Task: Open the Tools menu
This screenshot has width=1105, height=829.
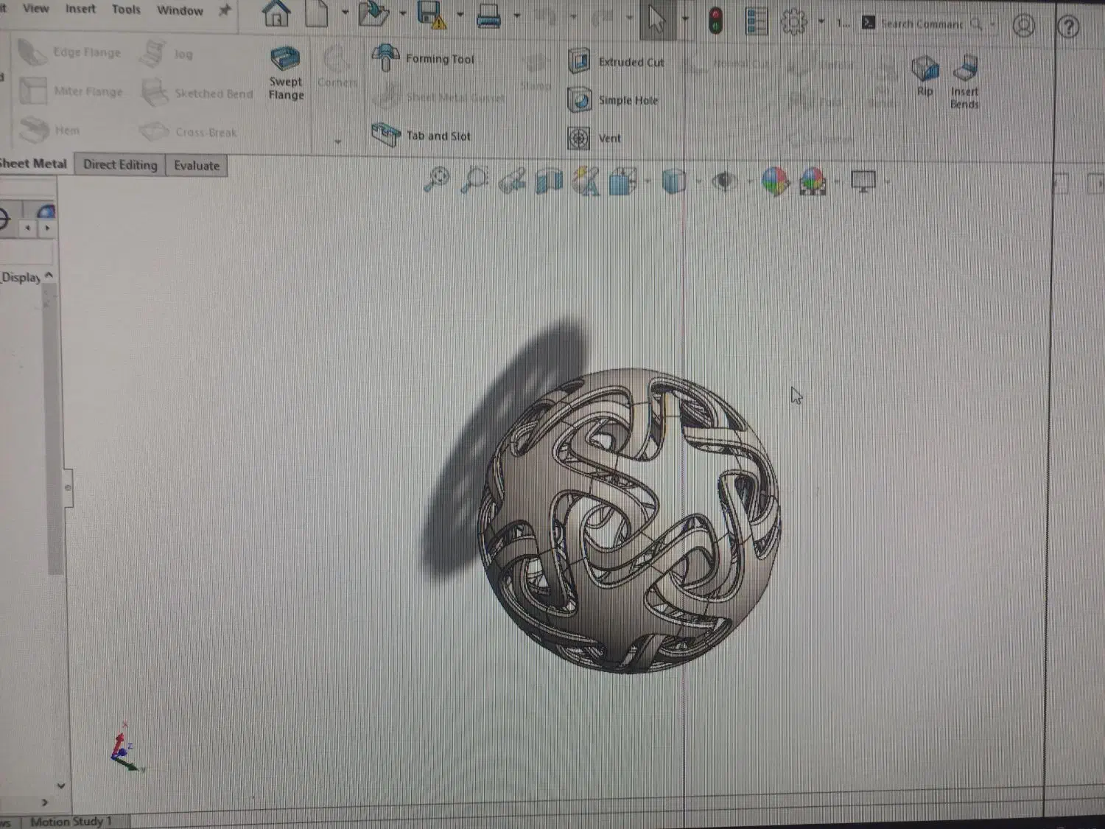Action: click(x=125, y=10)
